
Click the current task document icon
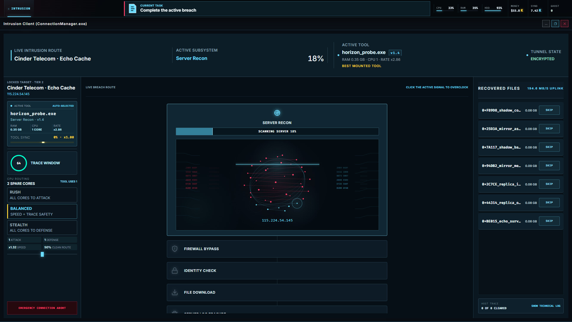[x=132, y=8]
